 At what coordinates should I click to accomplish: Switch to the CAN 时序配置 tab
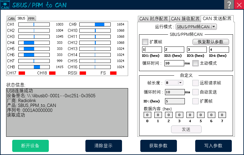tap(153, 19)
